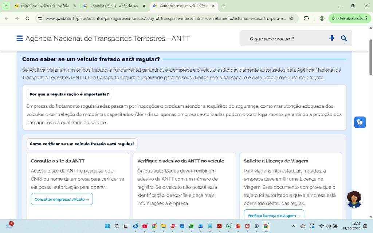Open the OneDrive cloud tray icon

[303, 226]
